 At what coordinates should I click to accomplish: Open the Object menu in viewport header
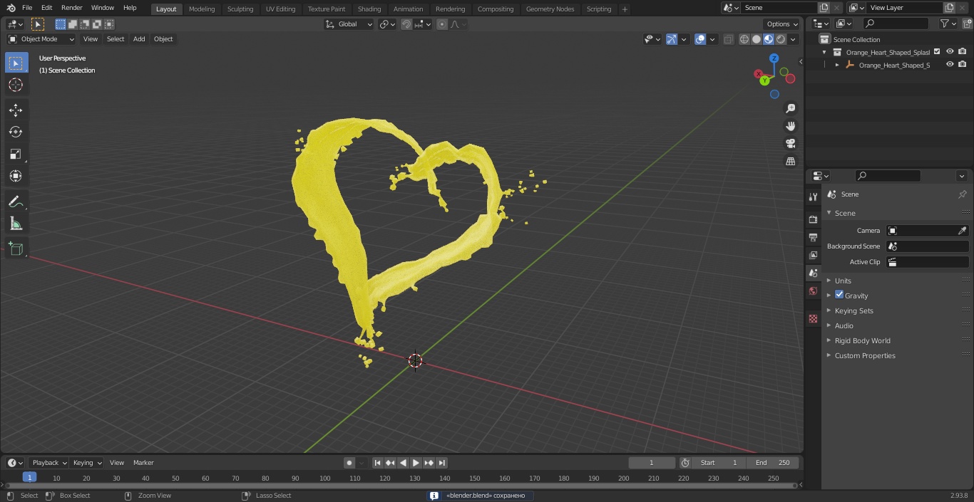(x=163, y=39)
